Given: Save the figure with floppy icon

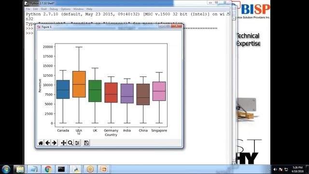Looking at the screenshot, I should pyautogui.click(x=86, y=143).
